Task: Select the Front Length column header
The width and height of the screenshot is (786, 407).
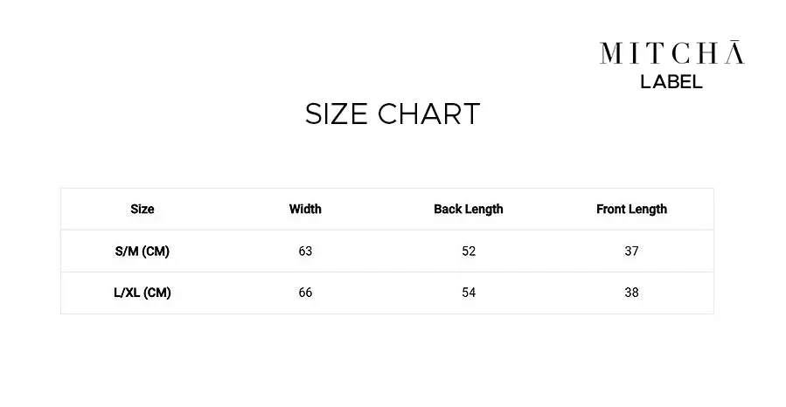Action: [631, 210]
